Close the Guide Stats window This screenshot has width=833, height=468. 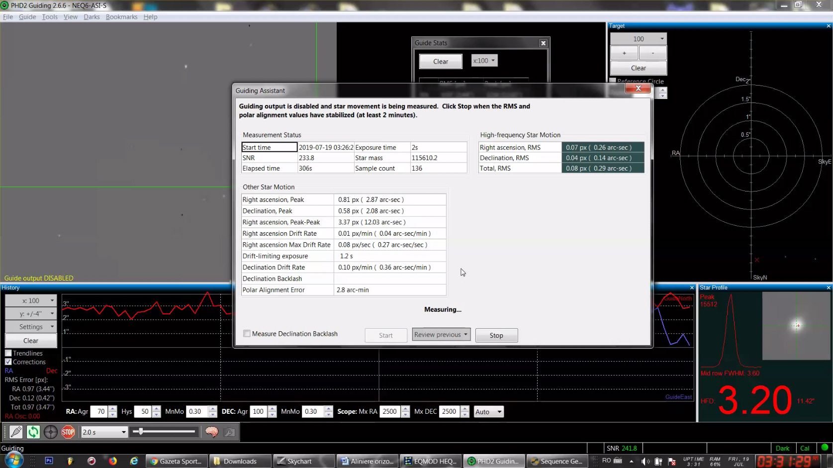(x=544, y=43)
